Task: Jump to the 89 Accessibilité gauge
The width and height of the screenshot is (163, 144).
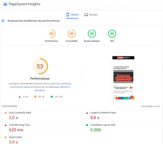Action: pos(71,34)
